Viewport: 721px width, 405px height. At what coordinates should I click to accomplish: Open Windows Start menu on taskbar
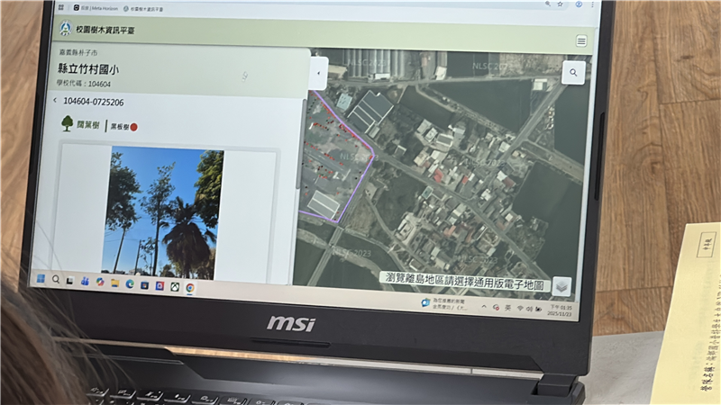point(40,280)
